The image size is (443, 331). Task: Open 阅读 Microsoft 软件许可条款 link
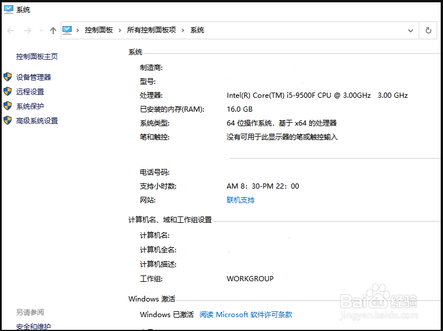click(x=246, y=315)
